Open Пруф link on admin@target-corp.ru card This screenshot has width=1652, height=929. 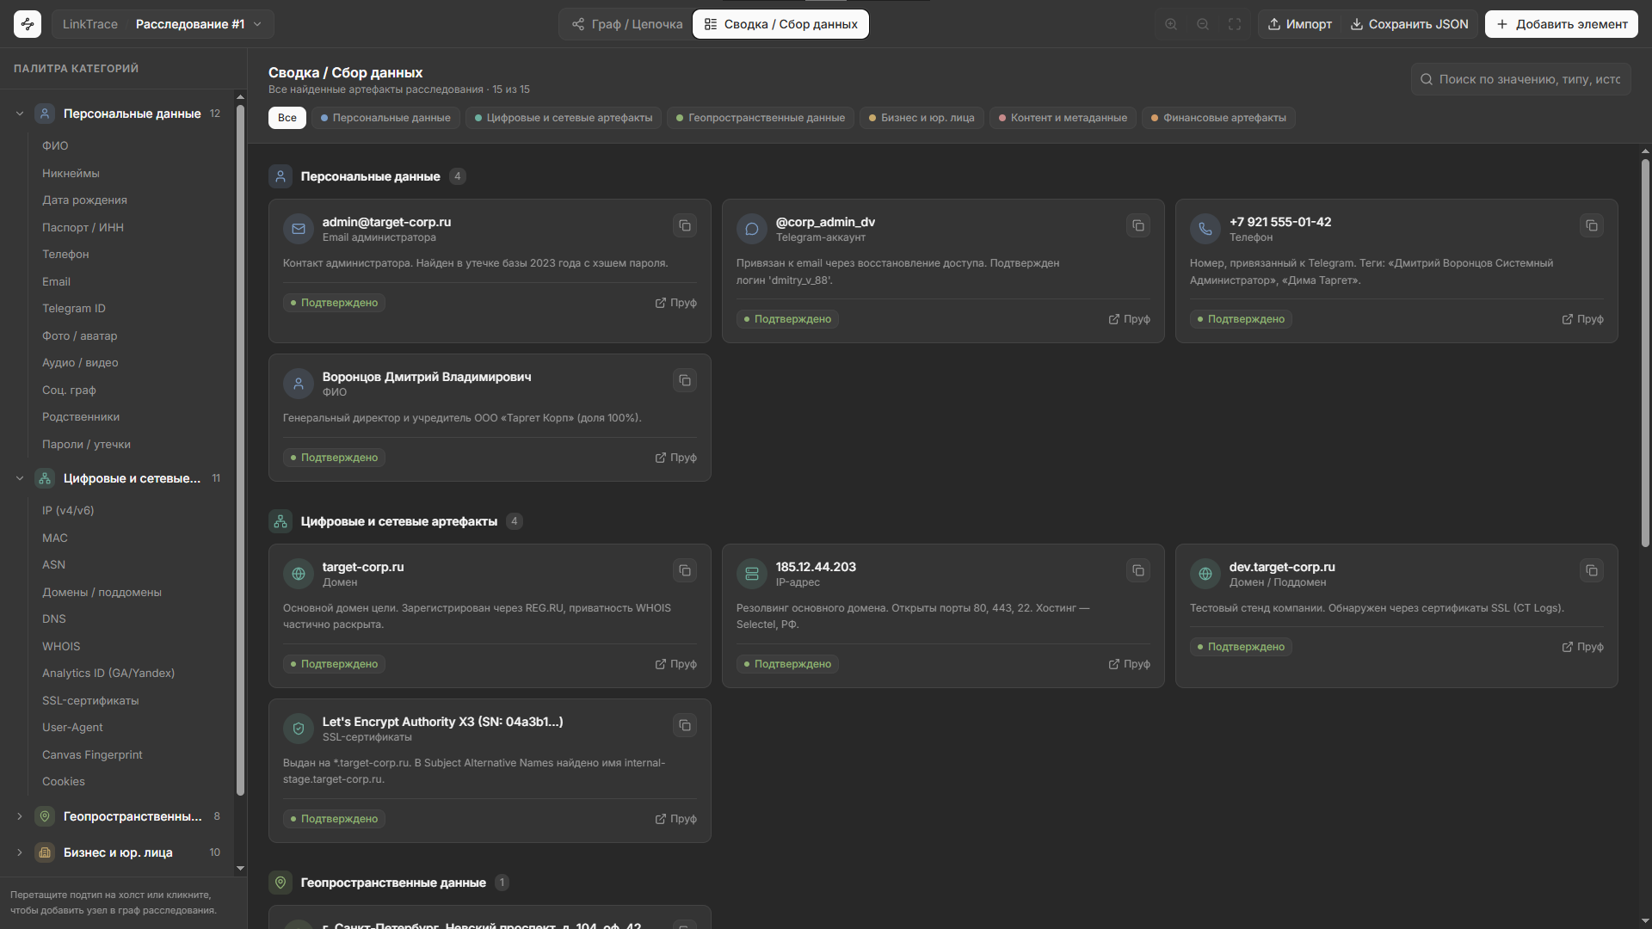point(676,303)
